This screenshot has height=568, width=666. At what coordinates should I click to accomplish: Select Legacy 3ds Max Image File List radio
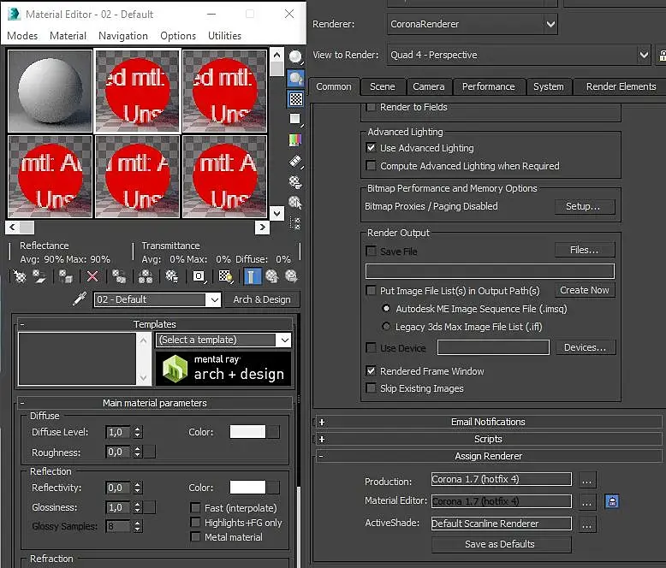click(386, 327)
